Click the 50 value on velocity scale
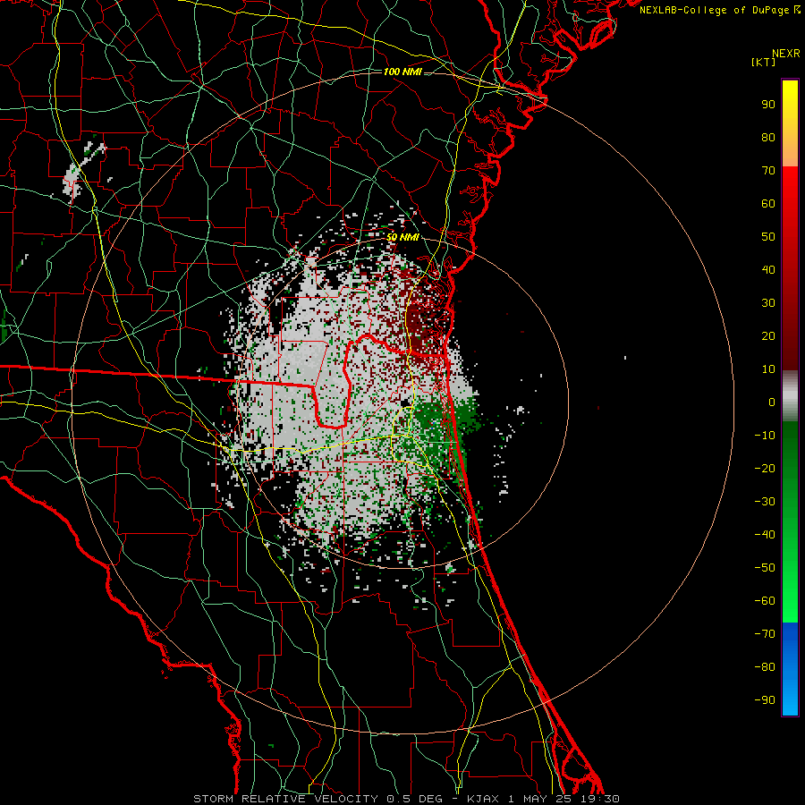 coord(768,237)
